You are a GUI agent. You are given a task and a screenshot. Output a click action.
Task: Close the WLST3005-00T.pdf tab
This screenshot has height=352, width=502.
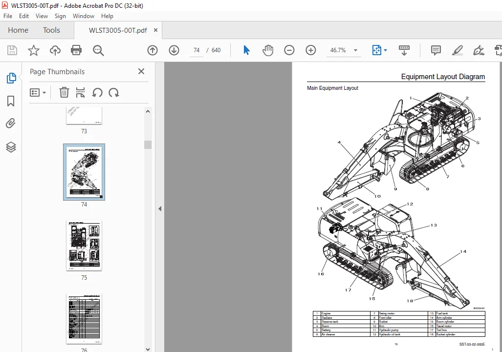155,30
